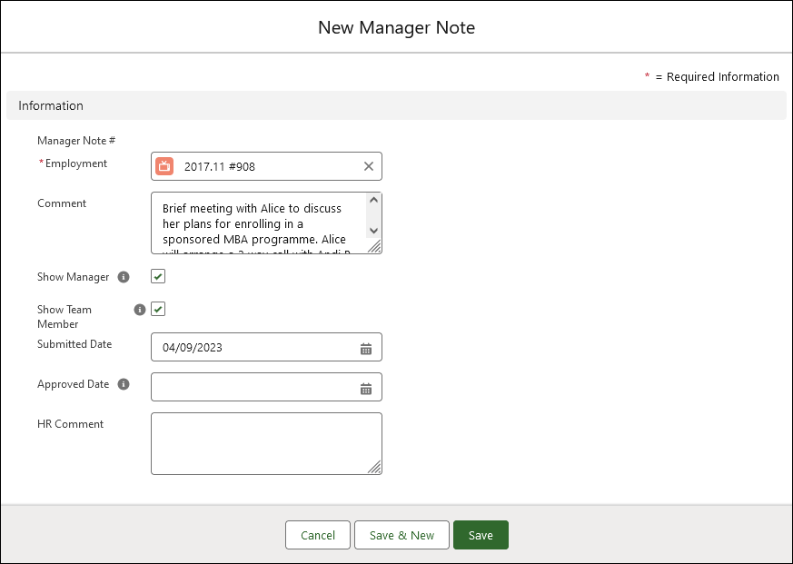Click the Employment lookup field 2017.11 #908
This screenshot has width=793, height=564.
266,166
